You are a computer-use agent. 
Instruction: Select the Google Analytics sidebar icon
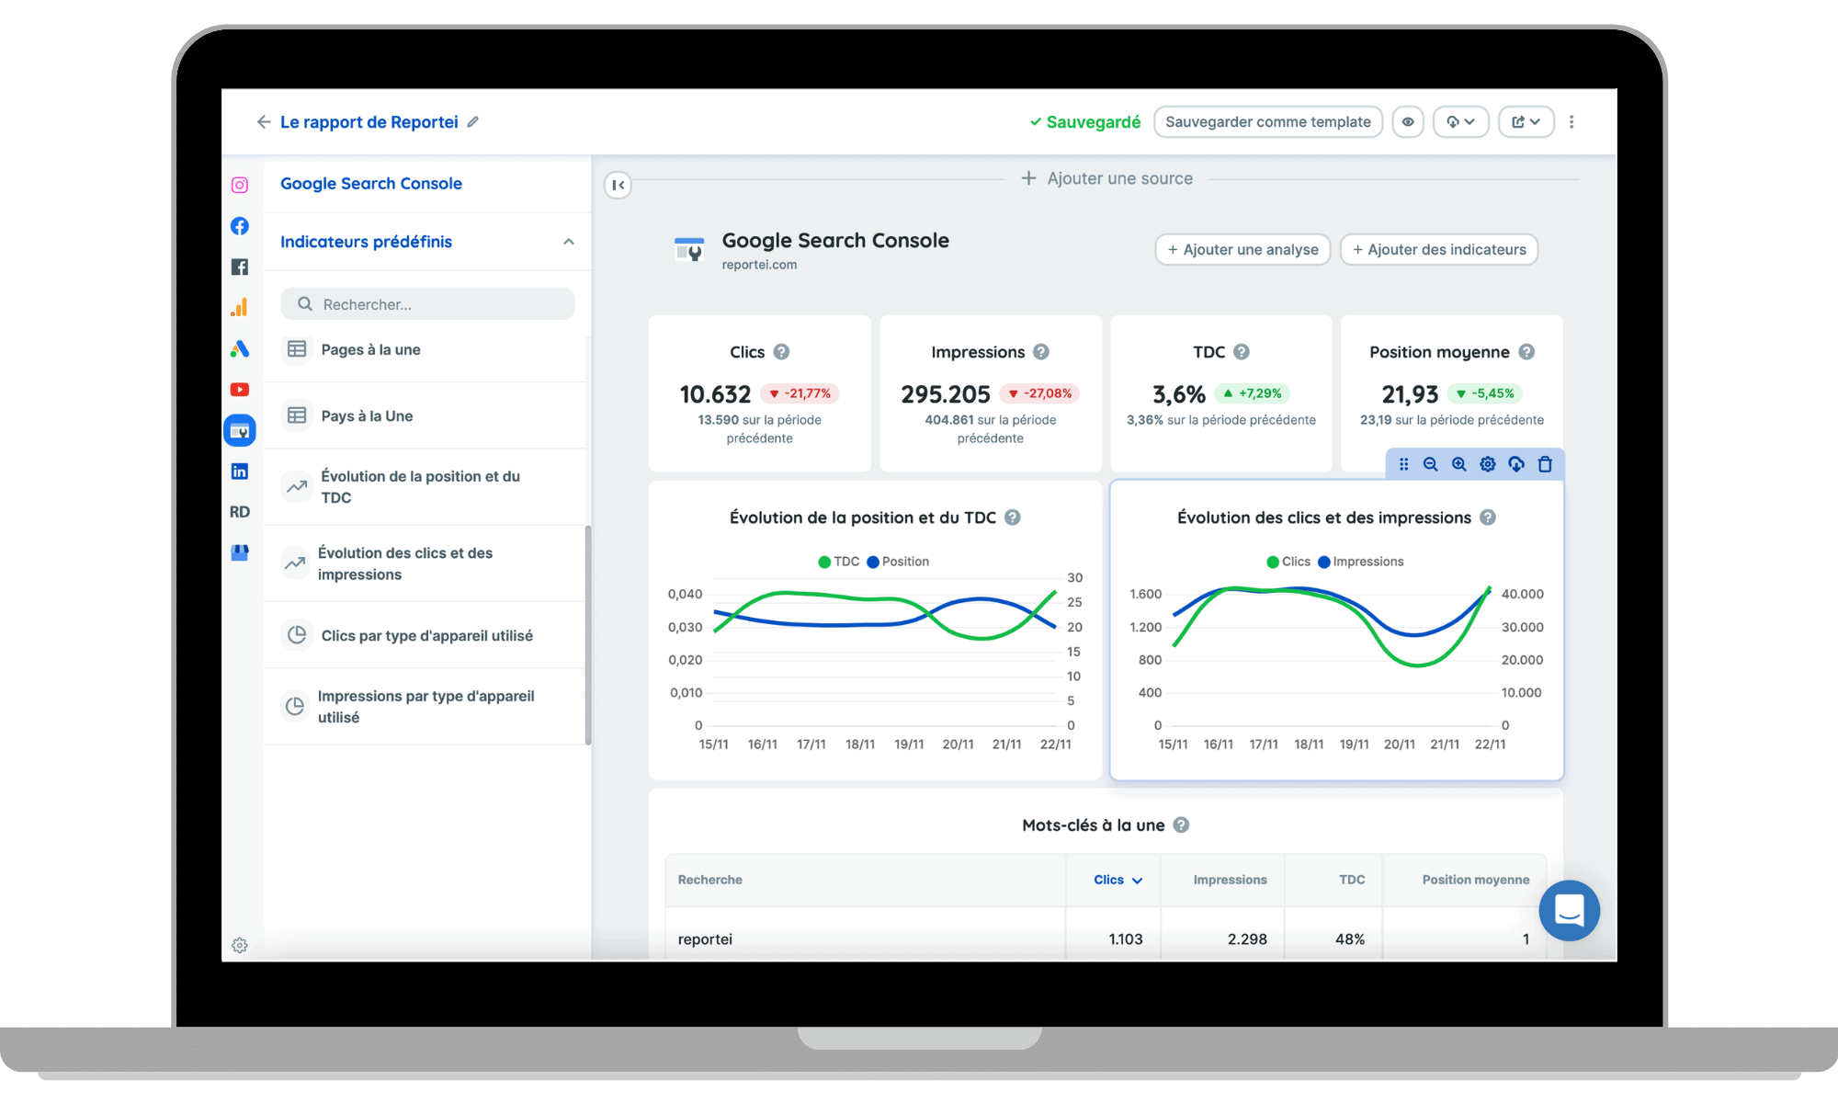(239, 308)
